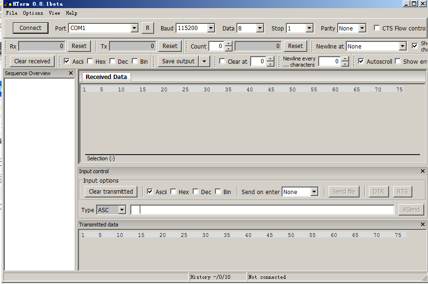Open the Parity dropdown
The image size is (428, 284).
pos(362,28)
